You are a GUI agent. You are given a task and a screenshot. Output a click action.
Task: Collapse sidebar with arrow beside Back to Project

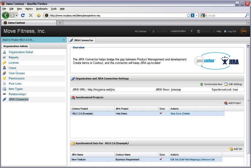64,40
